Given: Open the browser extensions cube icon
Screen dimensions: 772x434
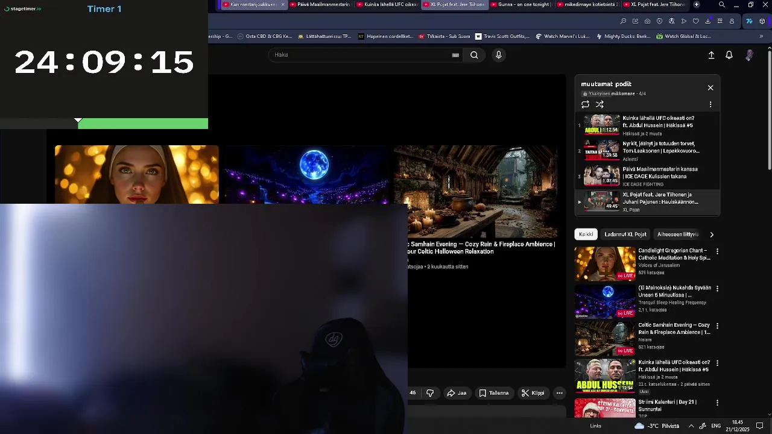Looking at the screenshot, I should coord(762,21).
